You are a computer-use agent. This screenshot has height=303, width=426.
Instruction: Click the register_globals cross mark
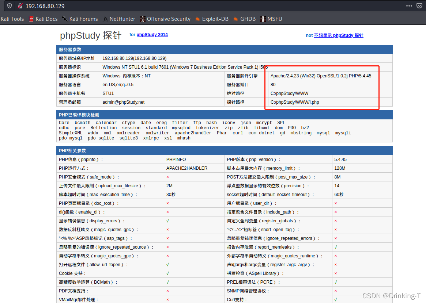[x=336, y=221]
